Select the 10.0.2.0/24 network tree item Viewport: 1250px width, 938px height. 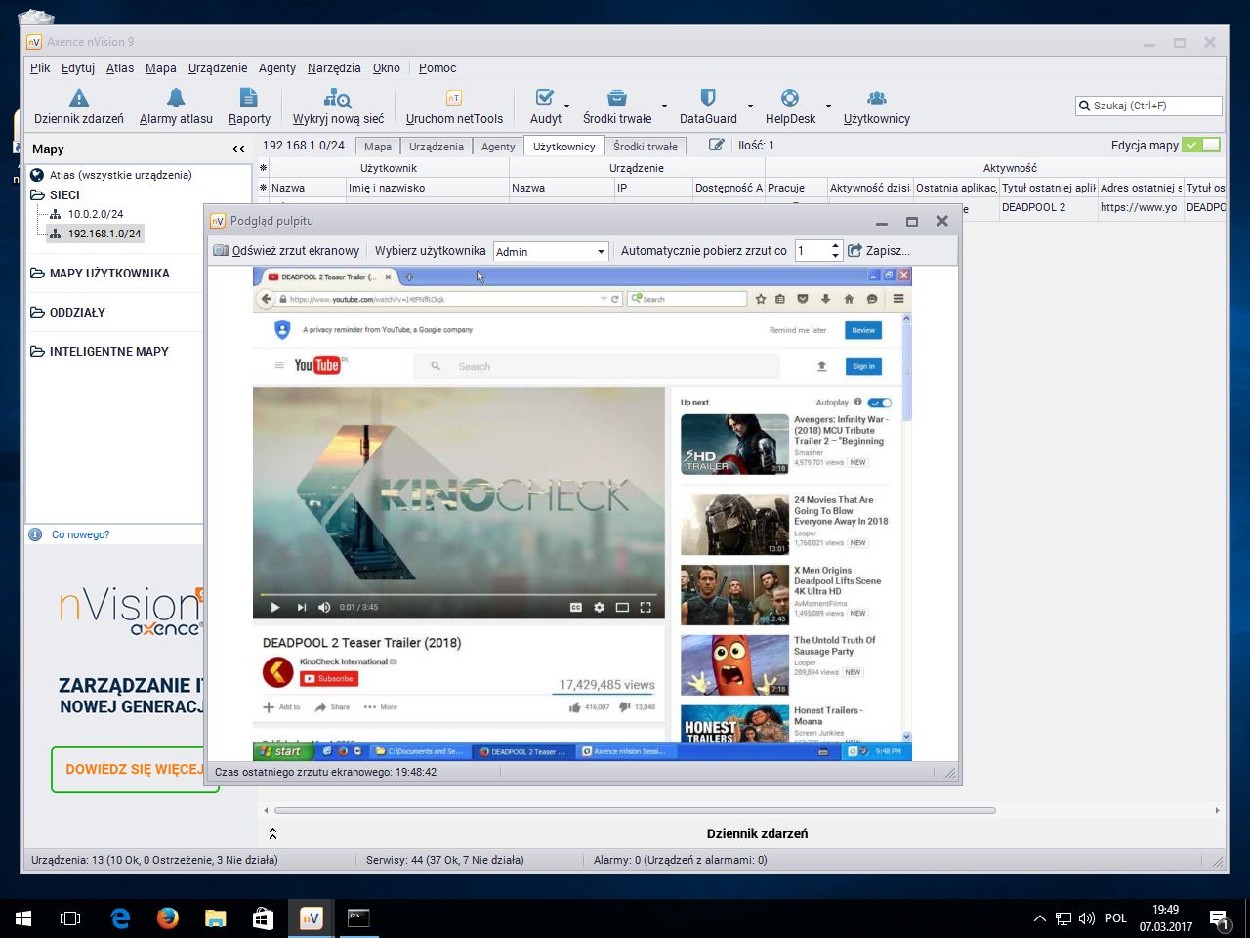96,214
